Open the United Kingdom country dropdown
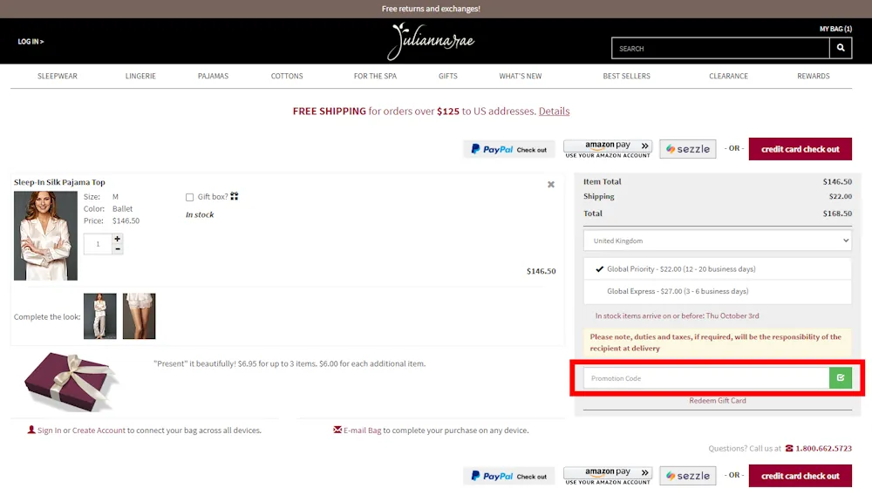This screenshot has width=872, height=495. coord(718,241)
